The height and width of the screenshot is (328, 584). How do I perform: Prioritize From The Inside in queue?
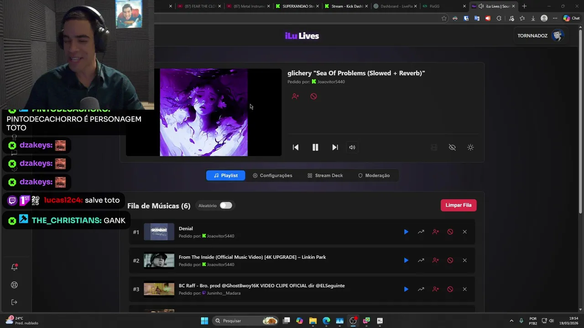(421, 261)
